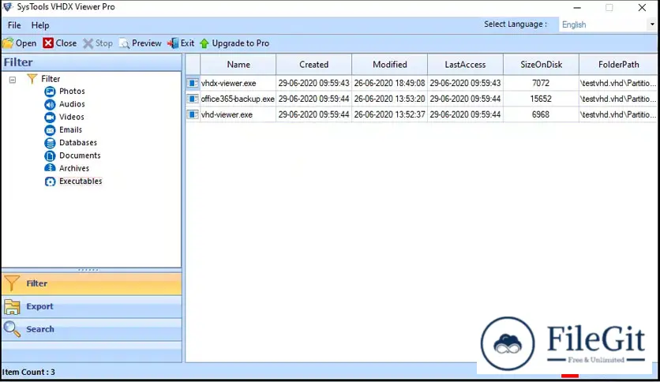Select the Databases cylinder icon
This screenshot has width=660, height=382.
[x=50, y=143]
